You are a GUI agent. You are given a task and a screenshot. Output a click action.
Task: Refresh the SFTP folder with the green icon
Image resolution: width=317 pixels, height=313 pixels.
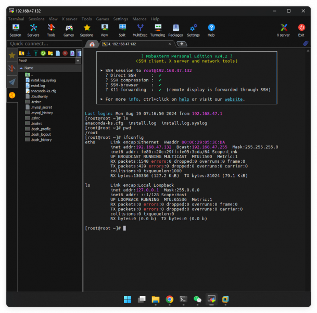coord(43,53)
